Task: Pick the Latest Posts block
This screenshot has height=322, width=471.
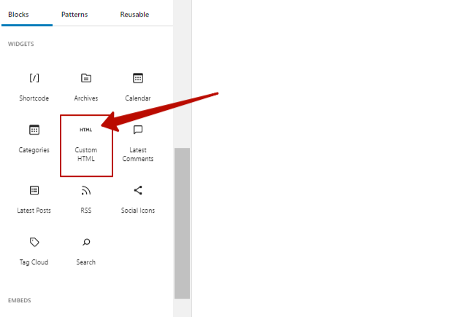Action: 34,199
